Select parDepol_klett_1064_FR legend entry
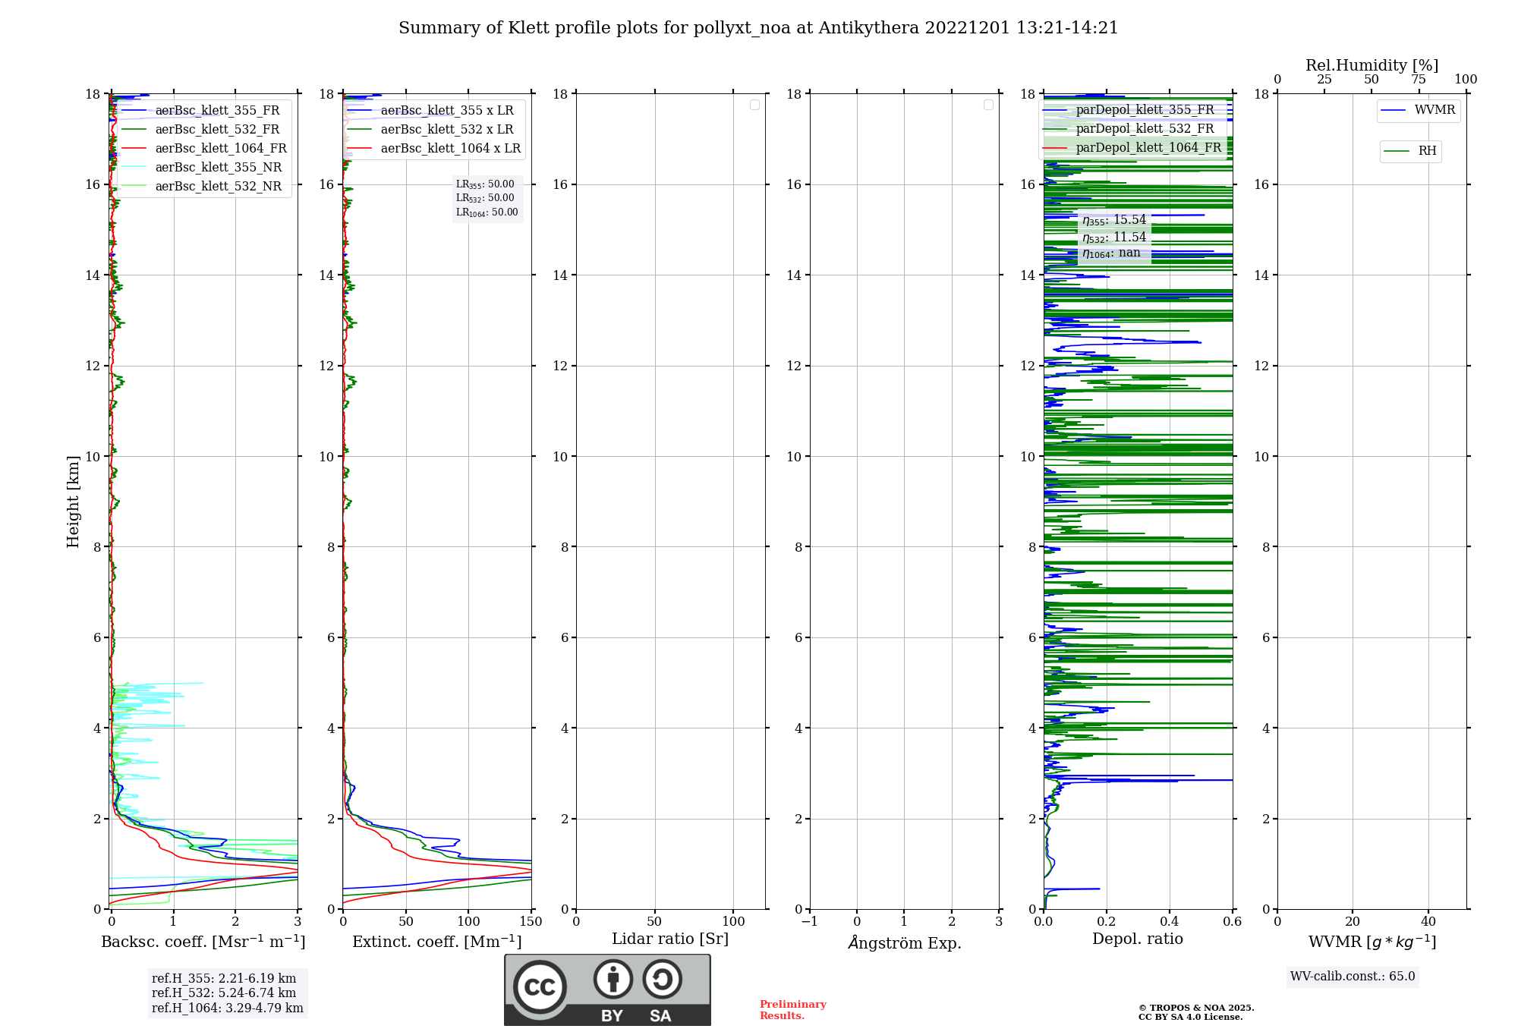Screen dimensions: 1518x1032 coord(1132,148)
